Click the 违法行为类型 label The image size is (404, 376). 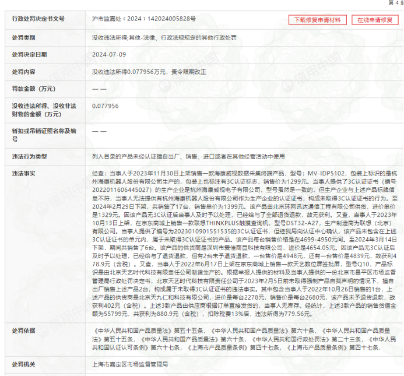coord(29,156)
